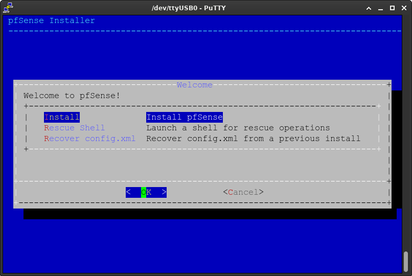The image size is (412, 276).
Task: Select the Install menu entry
Action: [62, 117]
